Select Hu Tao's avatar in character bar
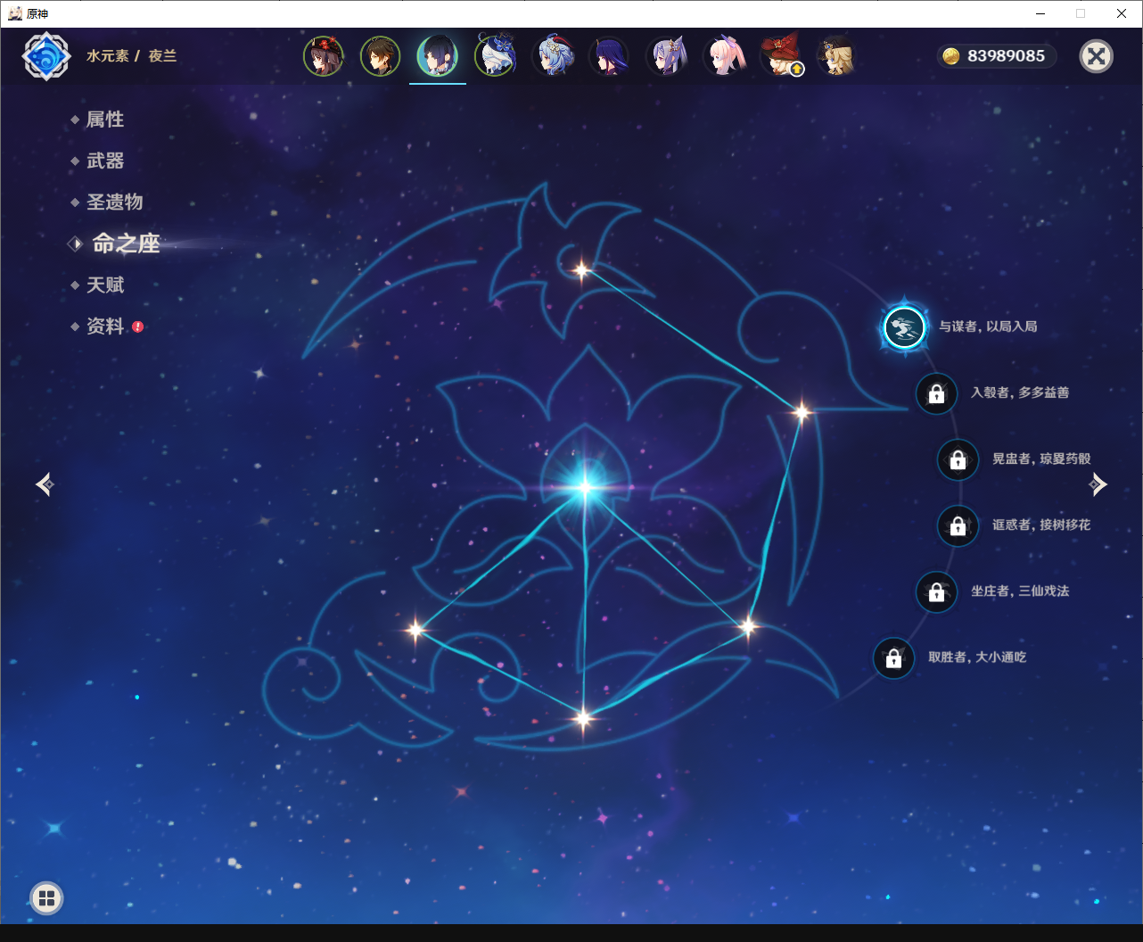 click(x=324, y=56)
